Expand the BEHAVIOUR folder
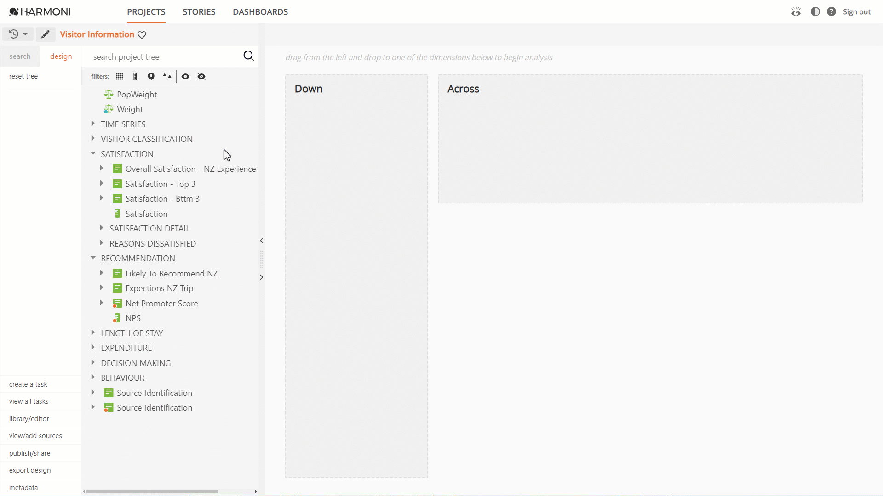This screenshot has height=496, width=883. [x=93, y=377]
